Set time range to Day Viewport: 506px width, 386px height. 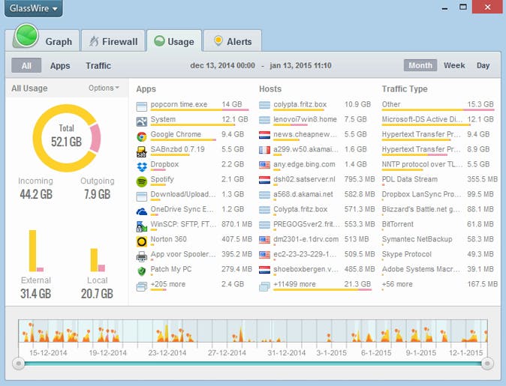(483, 65)
